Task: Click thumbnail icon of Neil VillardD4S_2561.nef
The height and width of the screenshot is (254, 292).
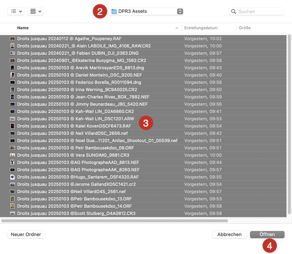Action: (12, 192)
